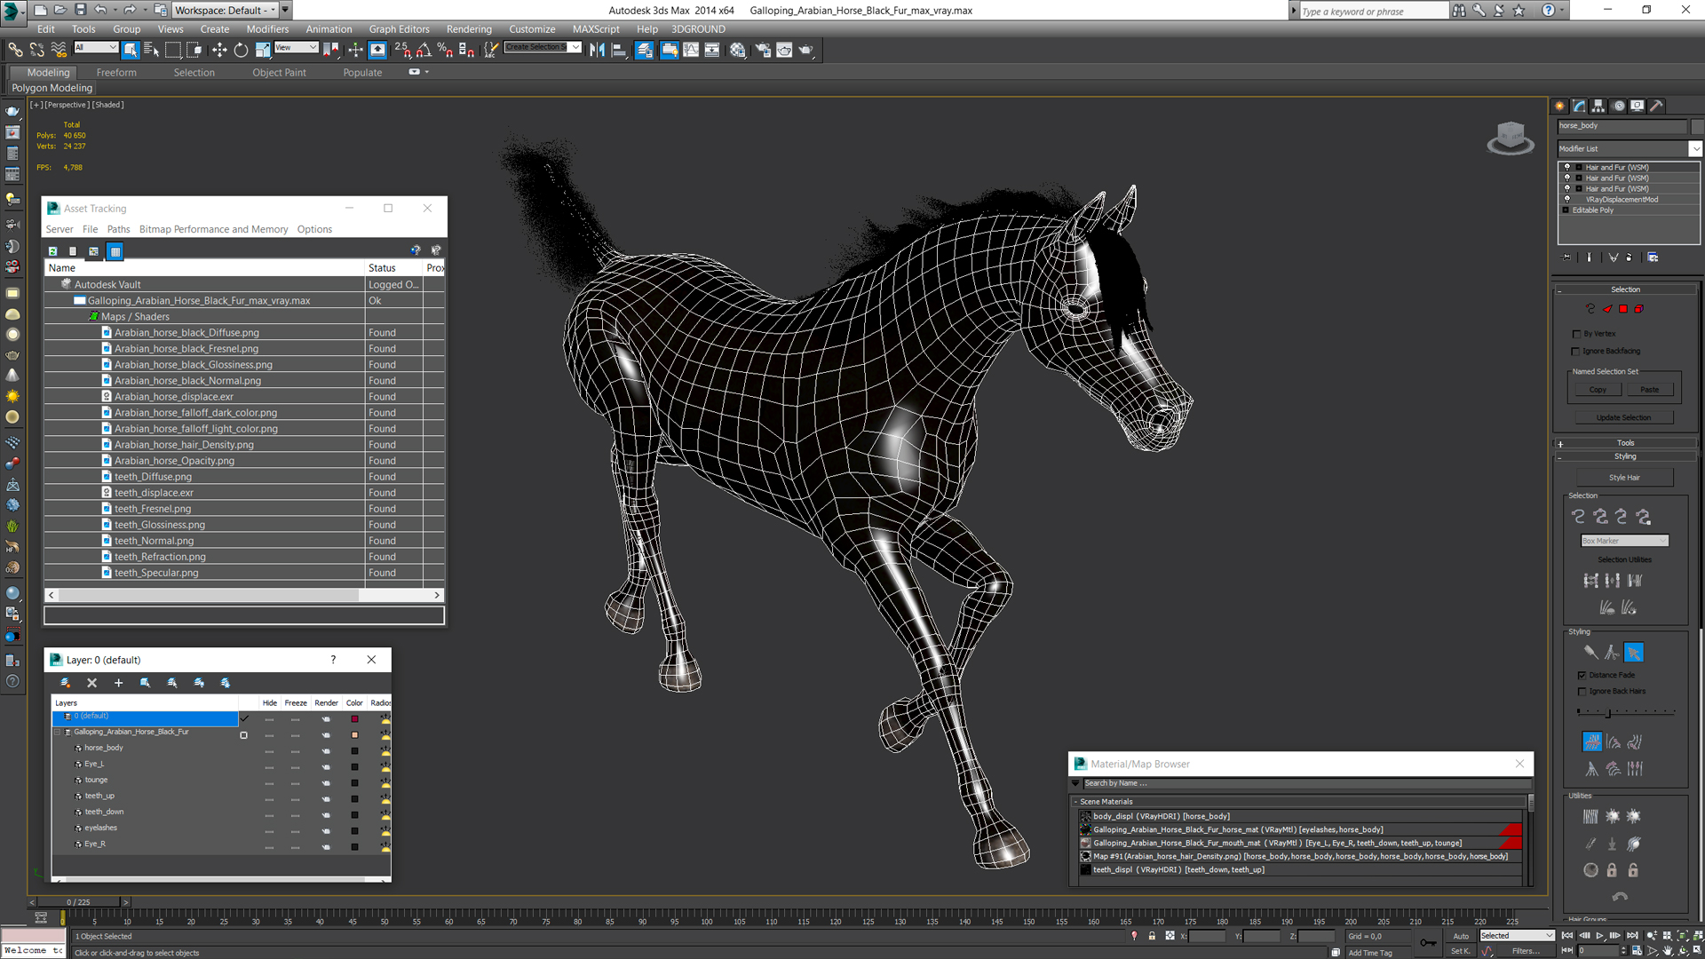Activate the Select Object tool
Screen dimensions: 1705x959
click(x=131, y=50)
